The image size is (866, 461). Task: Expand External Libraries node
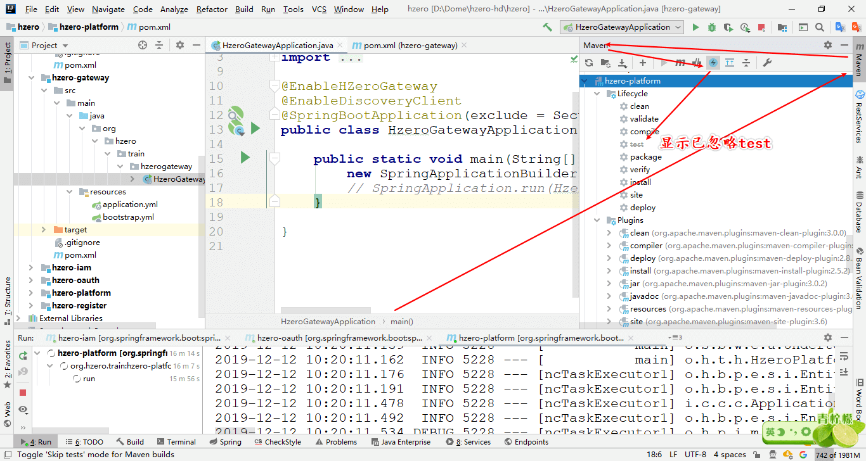18,319
